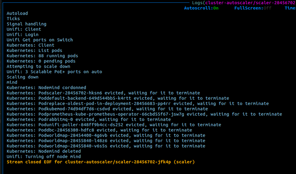Image resolution: width=296 pixels, height=174 pixels.
Task: Select the Podrabbitmq-0 evicted line
Action: pyautogui.click(x=89, y=119)
